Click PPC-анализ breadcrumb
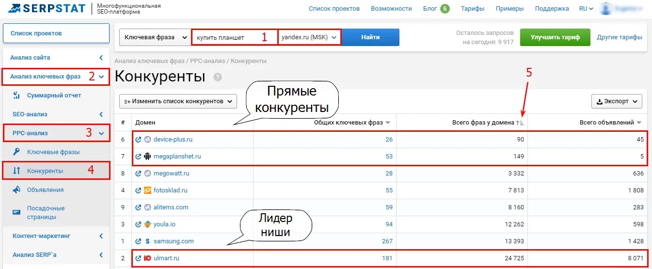Image resolution: width=652 pixels, height=269 pixels. click(x=207, y=61)
